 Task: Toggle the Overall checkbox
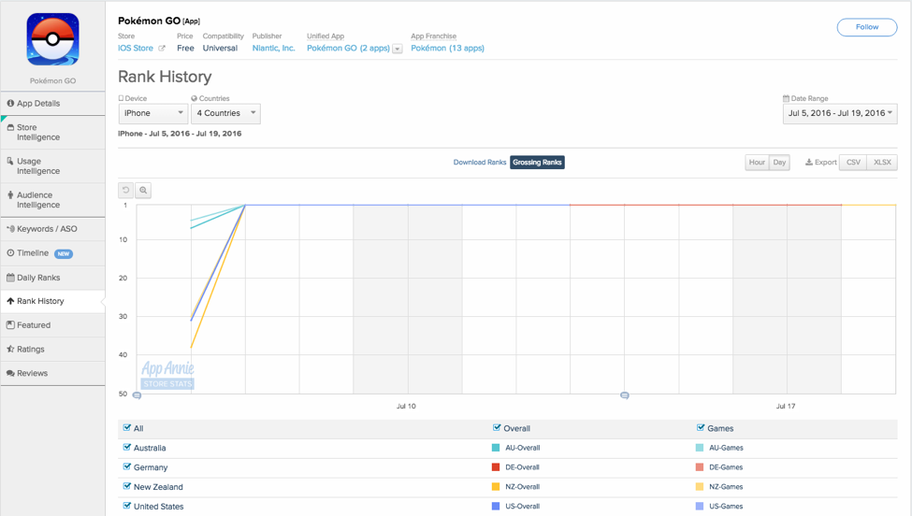(x=497, y=428)
